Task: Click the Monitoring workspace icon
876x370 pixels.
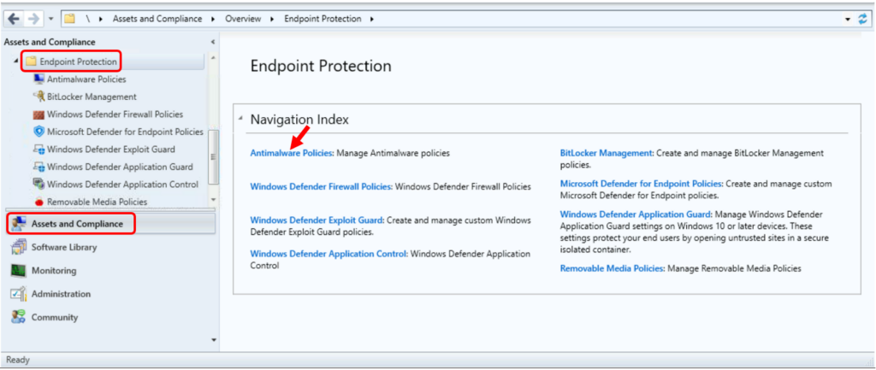Action: pyautogui.click(x=18, y=271)
